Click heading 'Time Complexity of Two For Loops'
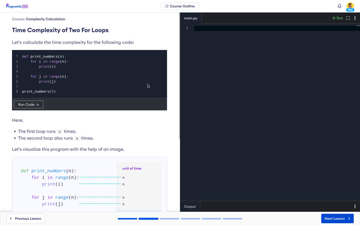 (x=60, y=30)
